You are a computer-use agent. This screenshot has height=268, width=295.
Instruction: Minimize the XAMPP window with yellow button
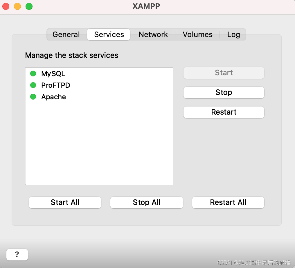click(17, 6)
